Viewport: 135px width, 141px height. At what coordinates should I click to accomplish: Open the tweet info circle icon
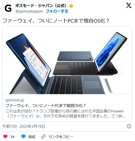129,126
